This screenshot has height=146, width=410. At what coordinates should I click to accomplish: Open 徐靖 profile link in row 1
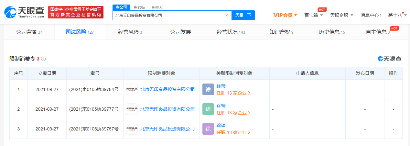(221, 86)
